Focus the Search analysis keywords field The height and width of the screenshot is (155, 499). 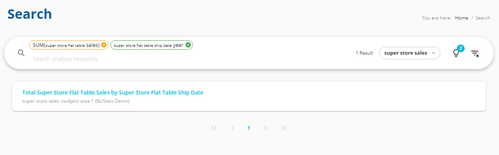187,59
